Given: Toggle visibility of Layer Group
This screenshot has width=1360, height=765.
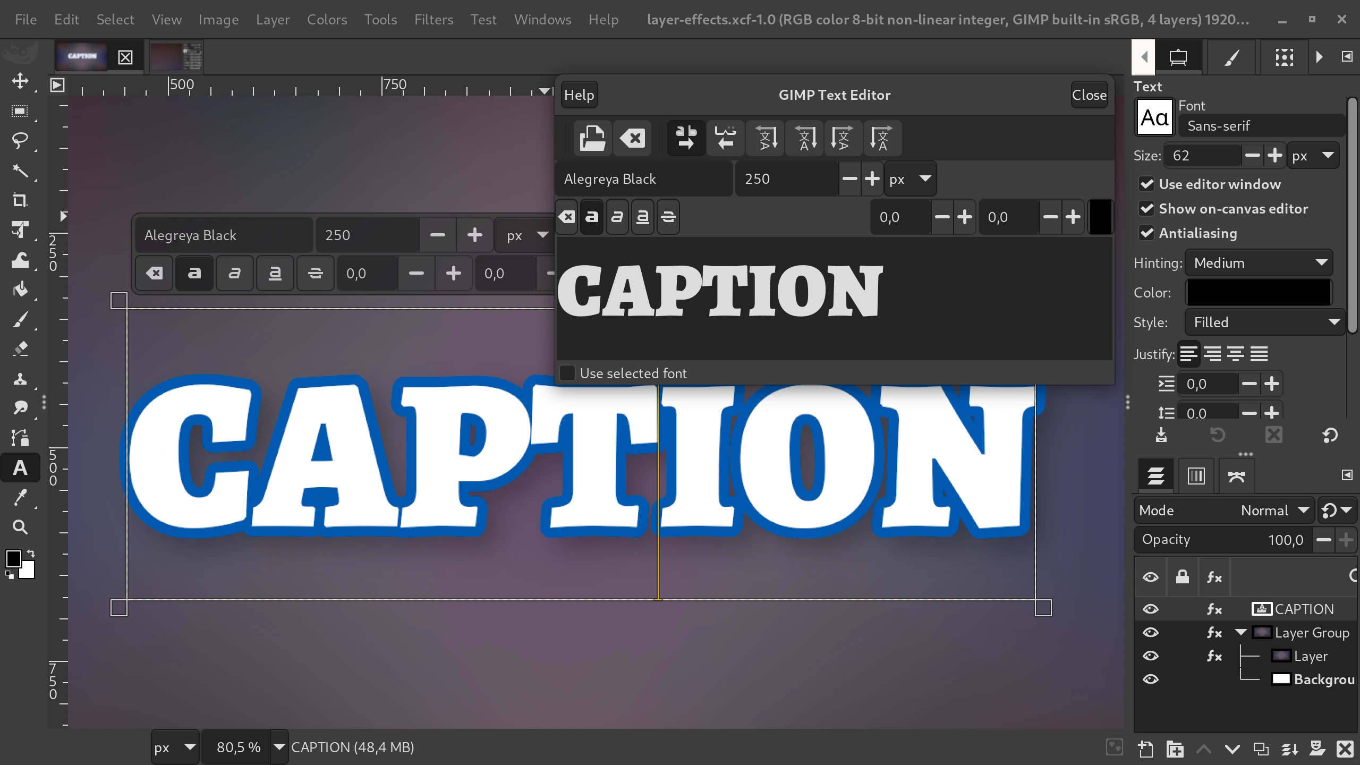Looking at the screenshot, I should (x=1151, y=632).
